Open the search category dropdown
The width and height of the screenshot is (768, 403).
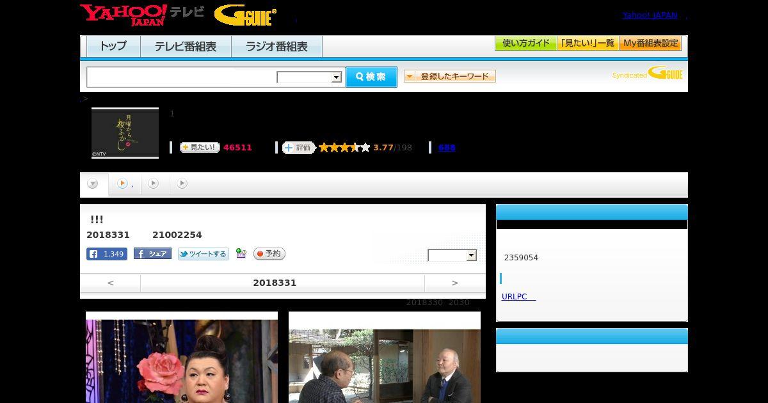pos(310,77)
